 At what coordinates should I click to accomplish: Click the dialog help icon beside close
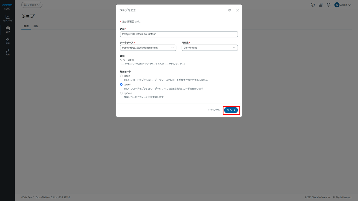point(230,10)
